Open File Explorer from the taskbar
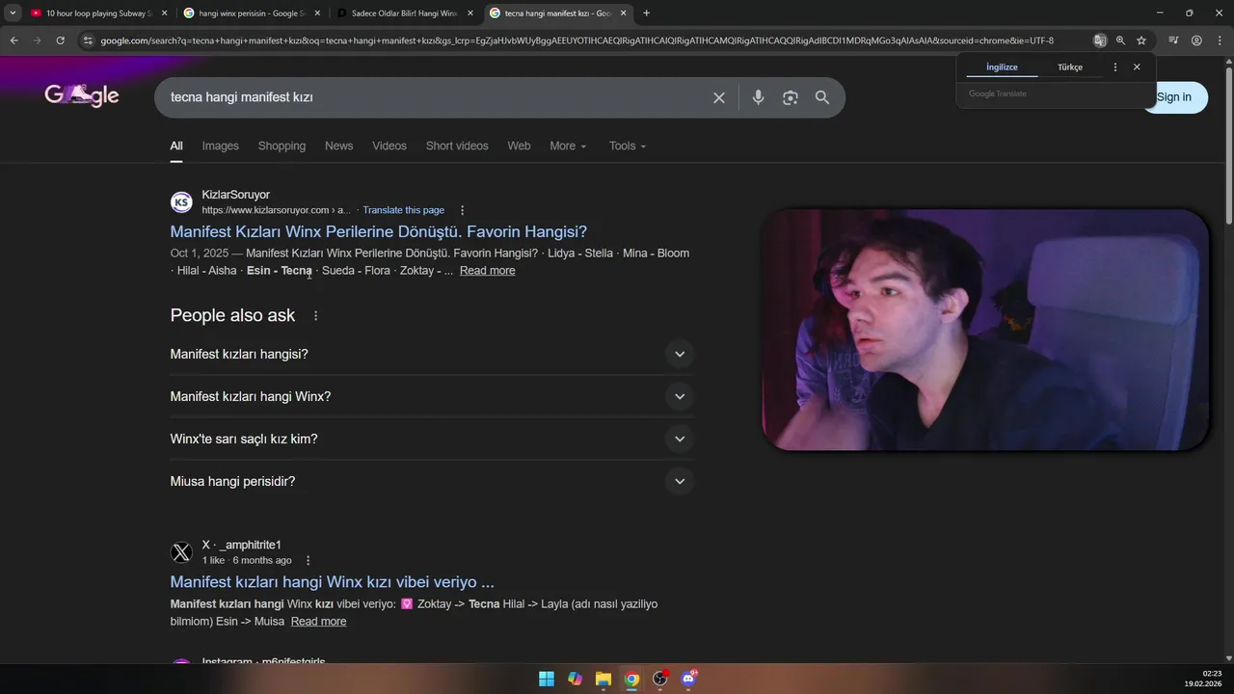This screenshot has height=694, width=1234. tap(604, 679)
